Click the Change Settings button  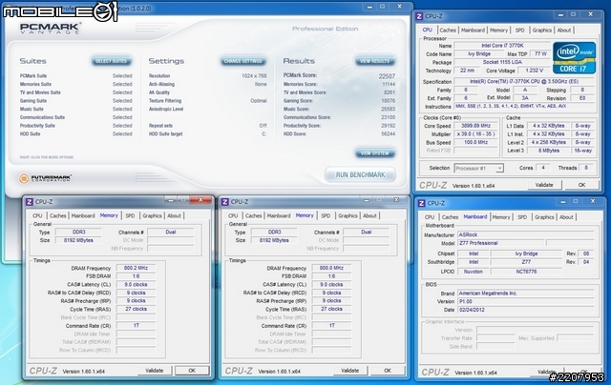click(243, 61)
